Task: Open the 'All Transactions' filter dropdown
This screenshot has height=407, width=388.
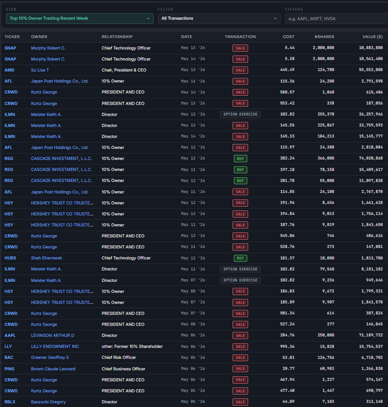Action: coord(219,18)
